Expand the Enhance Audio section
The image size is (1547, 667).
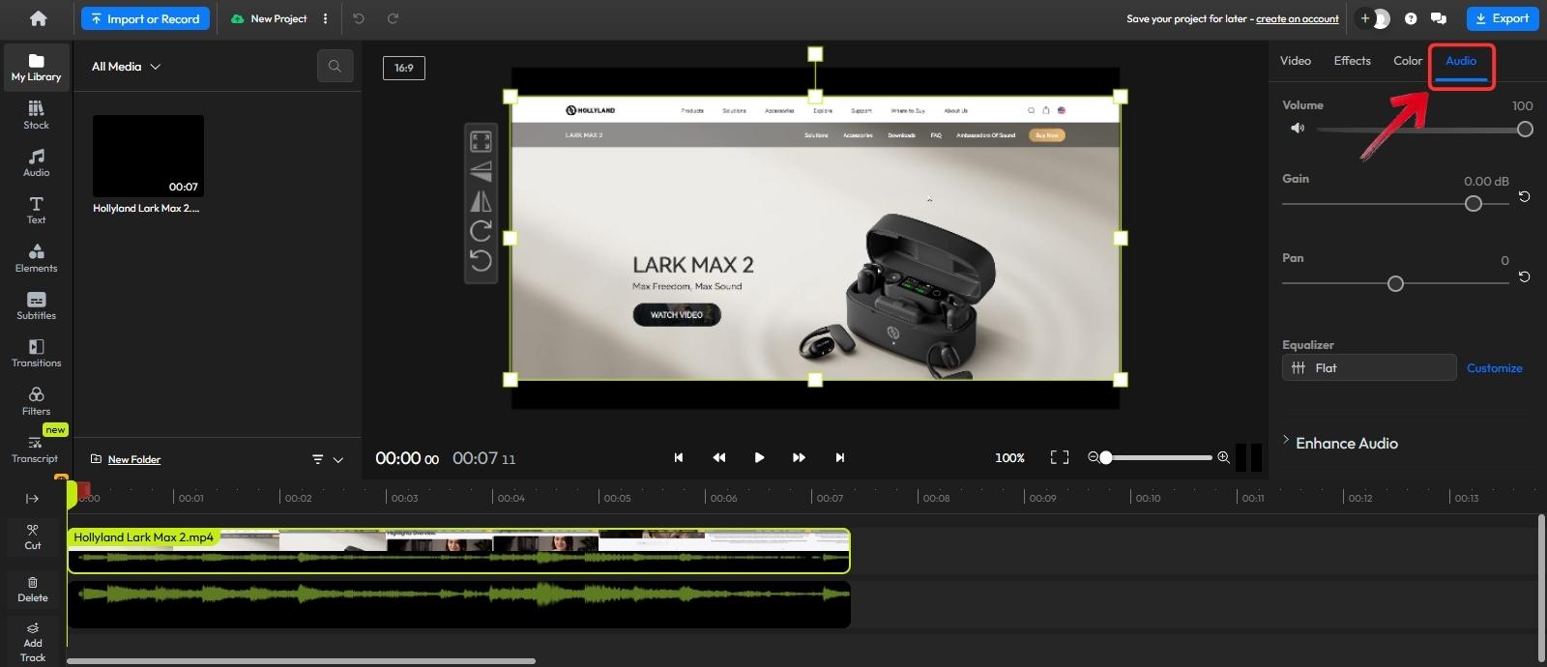click(x=1341, y=443)
